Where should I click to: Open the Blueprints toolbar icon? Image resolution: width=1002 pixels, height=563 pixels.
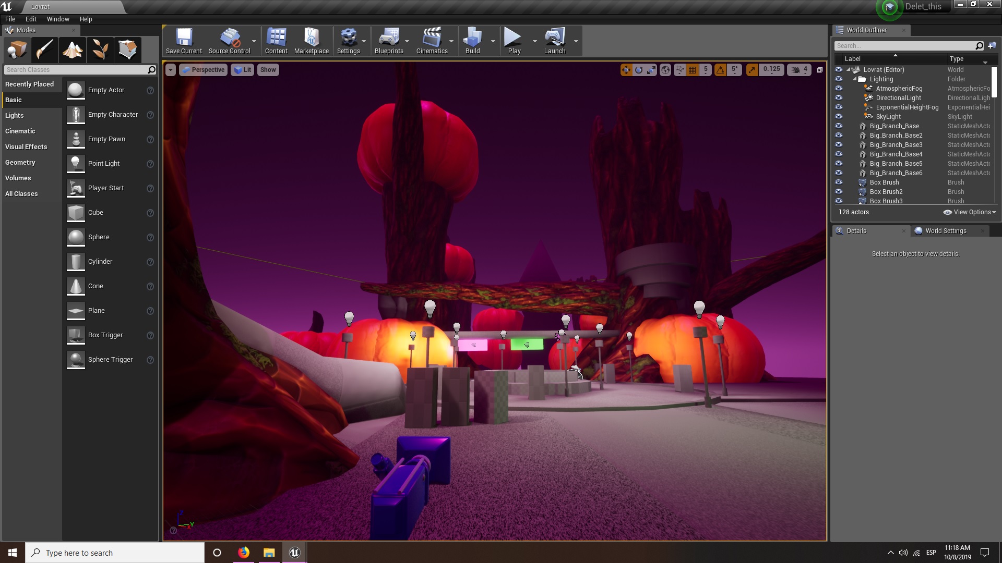click(389, 41)
